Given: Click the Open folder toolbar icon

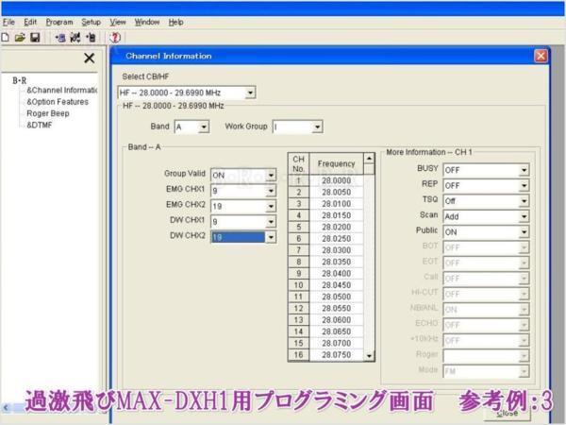Looking at the screenshot, I should (20, 37).
